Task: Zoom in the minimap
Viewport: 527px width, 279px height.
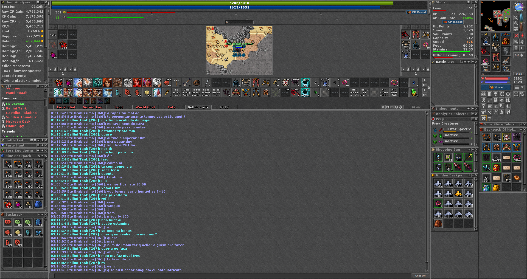Action: click(516, 23)
